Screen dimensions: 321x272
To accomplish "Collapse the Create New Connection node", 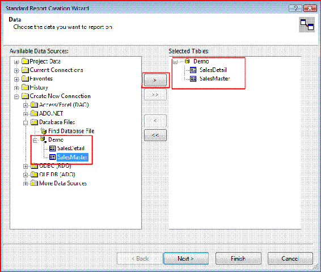I will pyautogui.click(x=16, y=96).
